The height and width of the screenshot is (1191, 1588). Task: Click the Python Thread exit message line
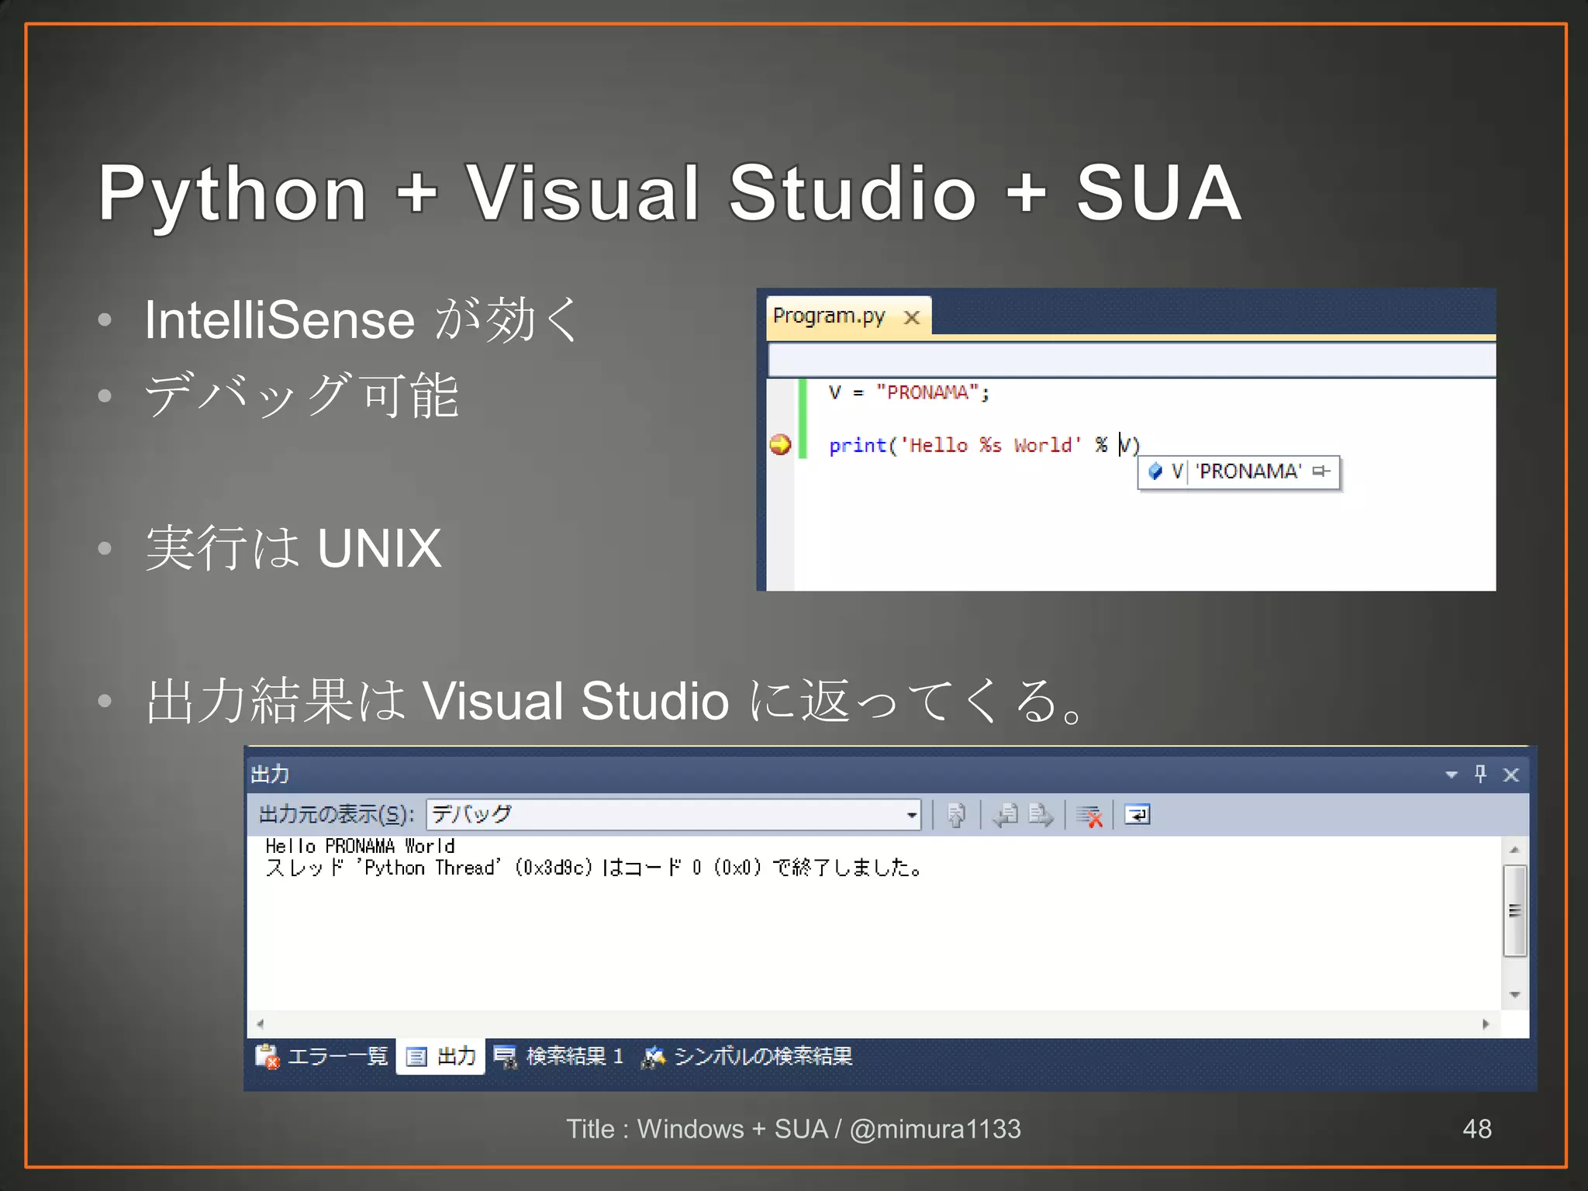tap(594, 867)
